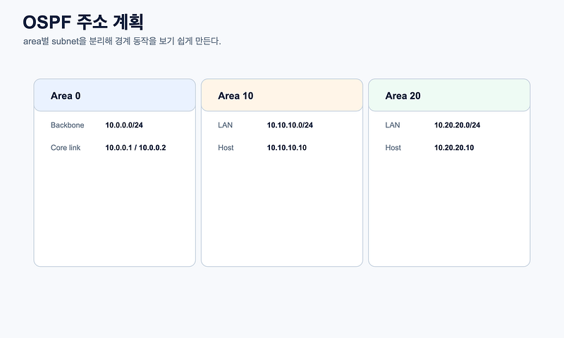Select the Host label in Area 20
Screen dimensions: 564x338
pyautogui.click(x=393, y=148)
